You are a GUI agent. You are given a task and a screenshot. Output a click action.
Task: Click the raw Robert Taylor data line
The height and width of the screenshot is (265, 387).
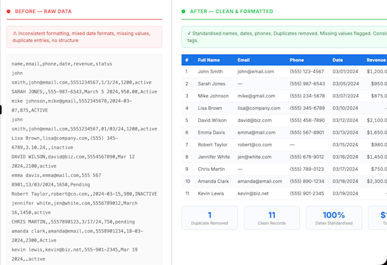pyautogui.click(x=84, y=194)
